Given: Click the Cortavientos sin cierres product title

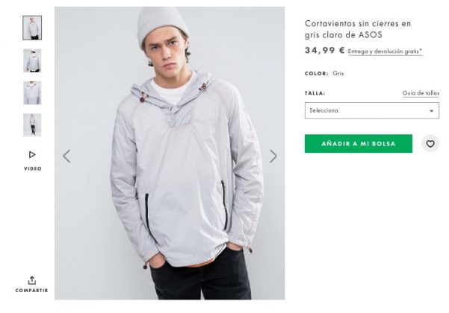Looking at the screenshot, I should 358,29.
